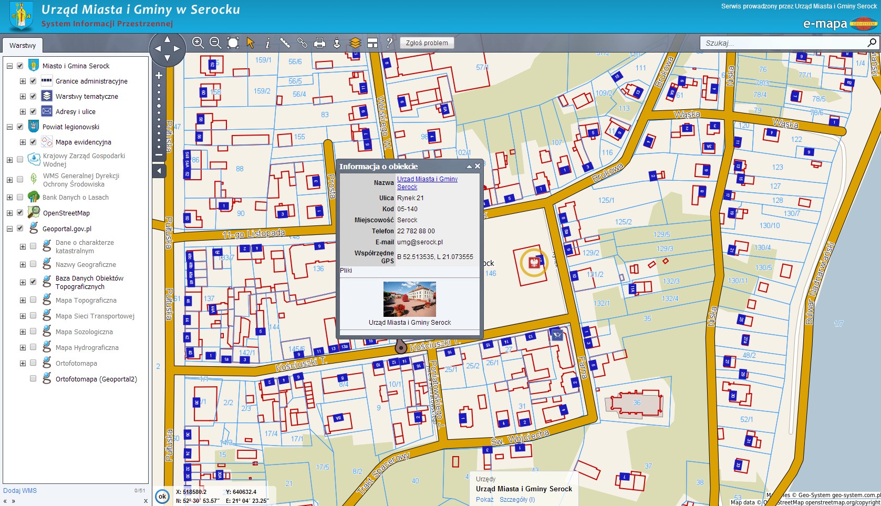Select the 'Nazwy Geograficzne' layer row
This screenshot has width=881, height=506.
point(86,264)
